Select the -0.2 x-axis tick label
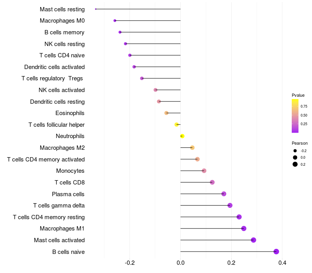Image resolution: width=312 pixels, height=273 pixels. [130, 263]
